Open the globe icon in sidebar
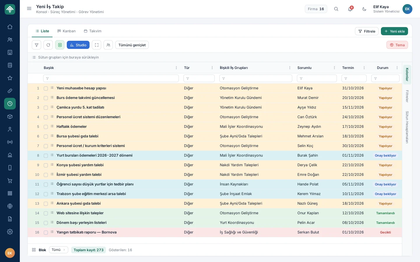 (x=10, y=206)
